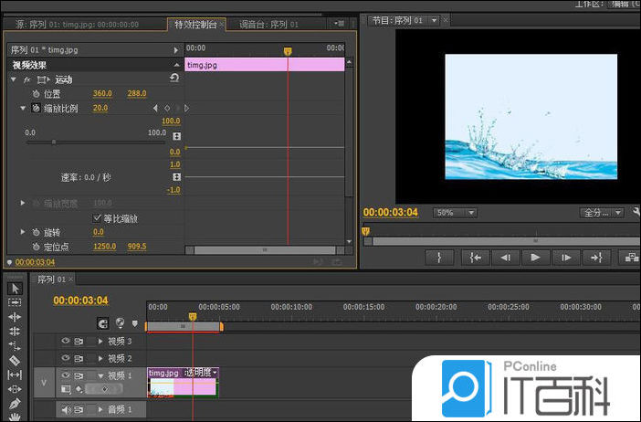Screen dimensions: 641x422
Task: Click the snap magnet icon in timeline
Action: (103, 322)
